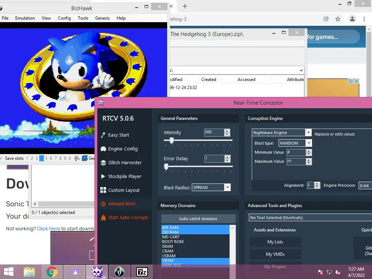Open BizHawk Emulation menu
Viewport: 372px width, 279px height.
point(25,18)
